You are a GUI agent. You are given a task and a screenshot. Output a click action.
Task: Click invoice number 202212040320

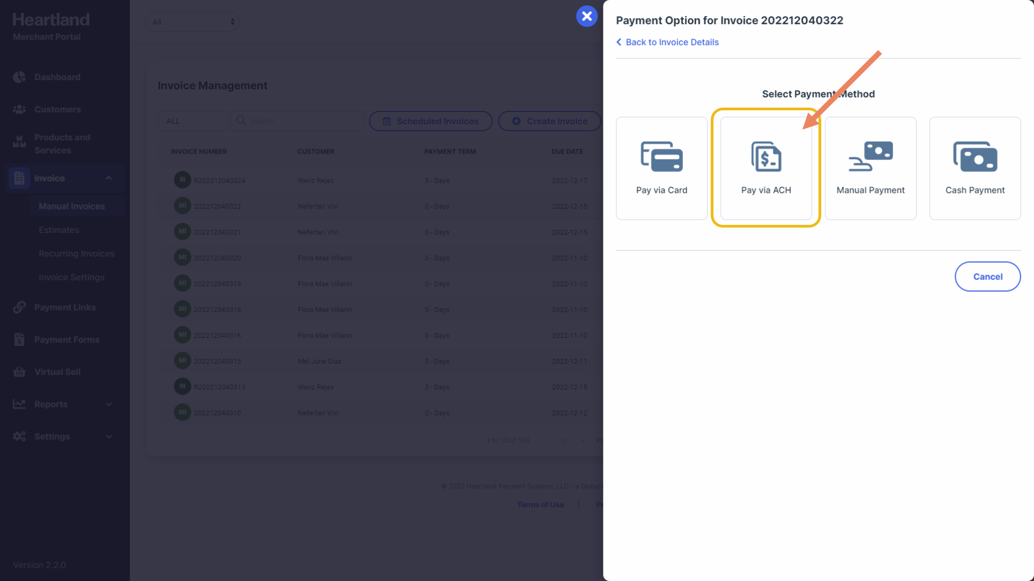[217, 258]
